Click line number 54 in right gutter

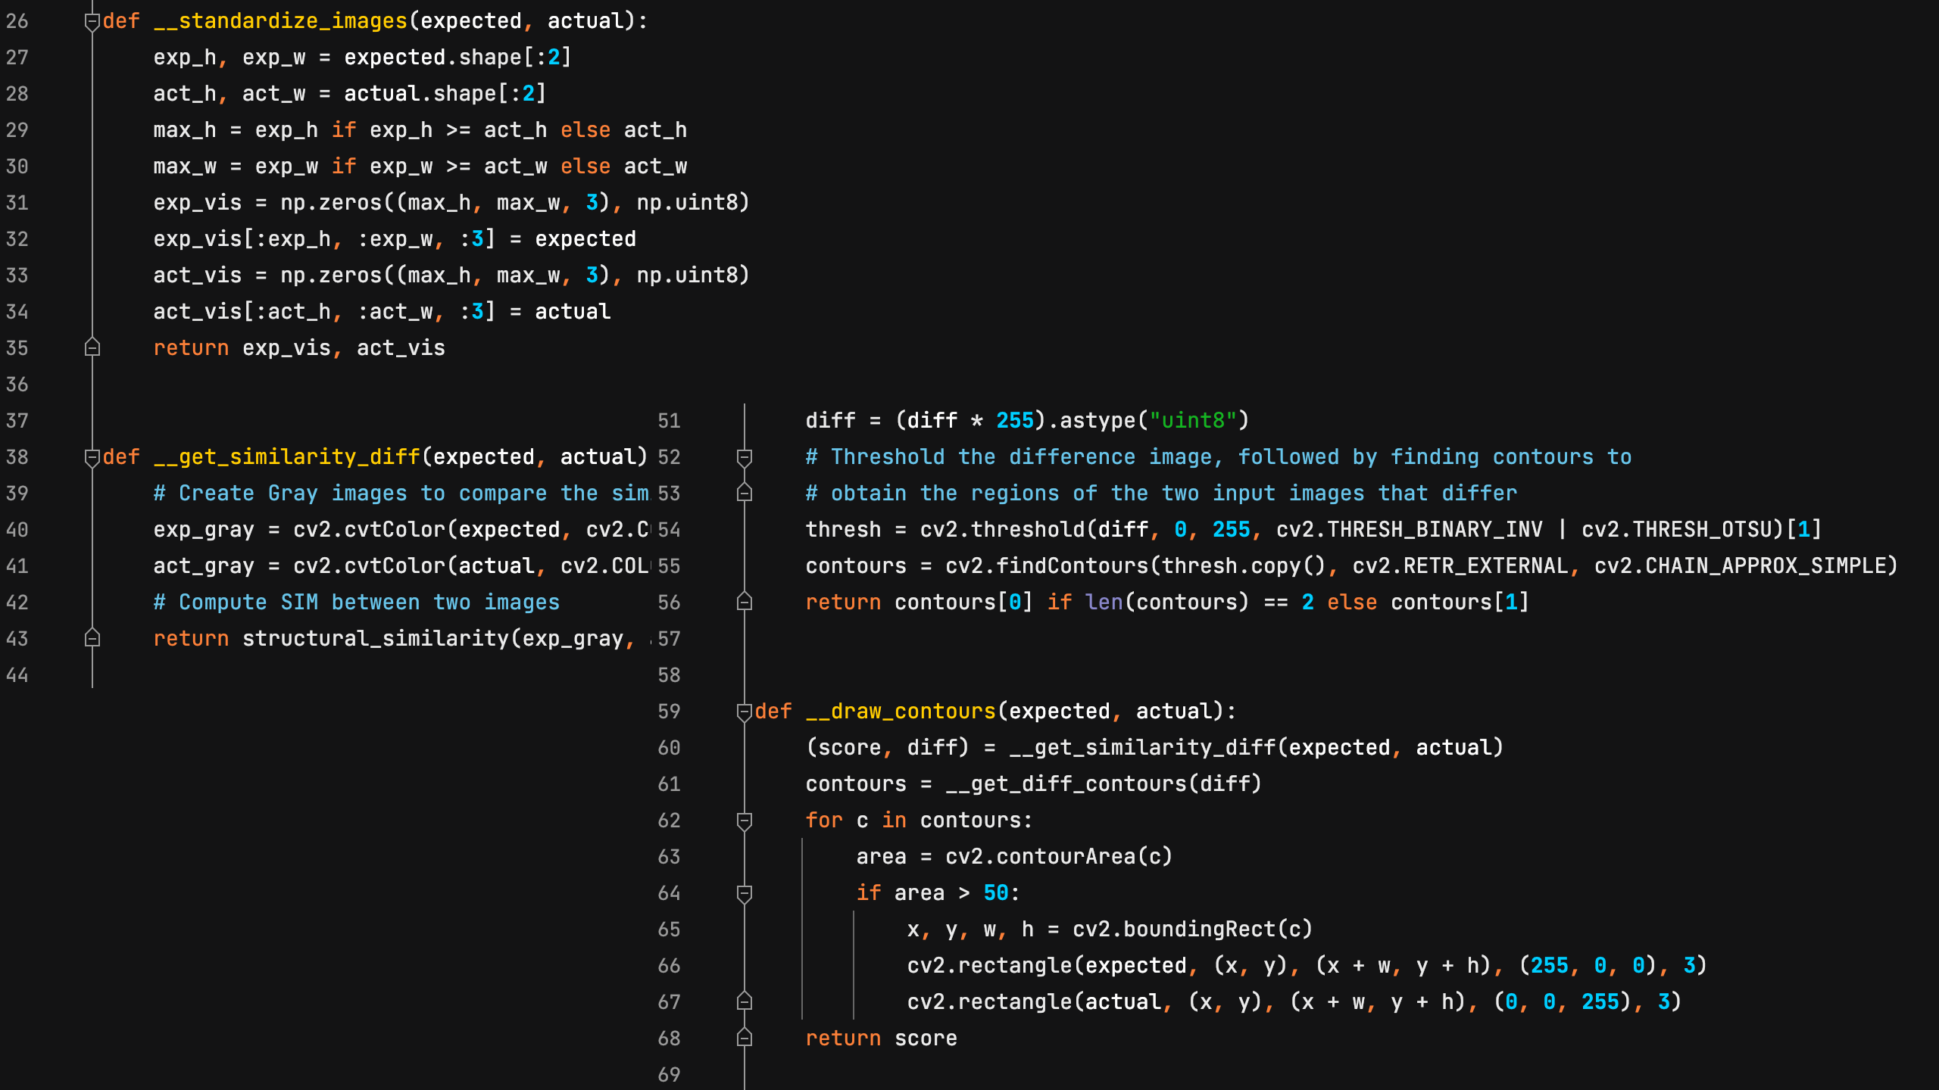(669, 530)
